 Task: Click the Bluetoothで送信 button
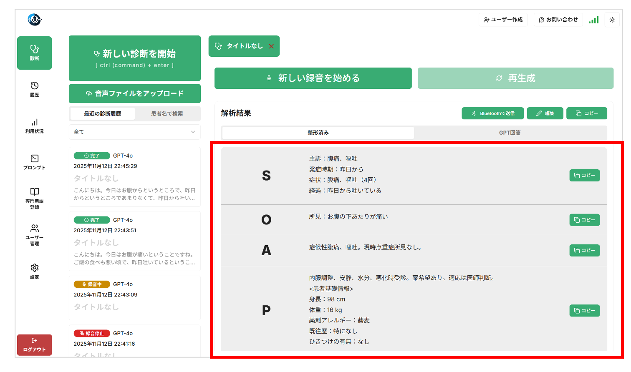[x=492, y=113]
